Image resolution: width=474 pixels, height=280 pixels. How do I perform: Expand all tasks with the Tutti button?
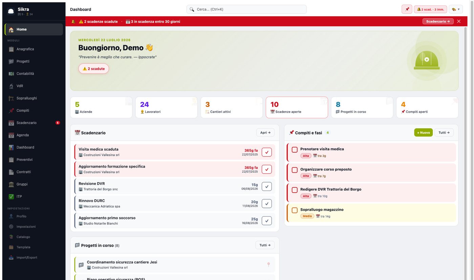click(x=444, y=132)
